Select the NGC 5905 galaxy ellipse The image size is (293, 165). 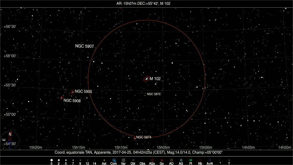[72, 92]
